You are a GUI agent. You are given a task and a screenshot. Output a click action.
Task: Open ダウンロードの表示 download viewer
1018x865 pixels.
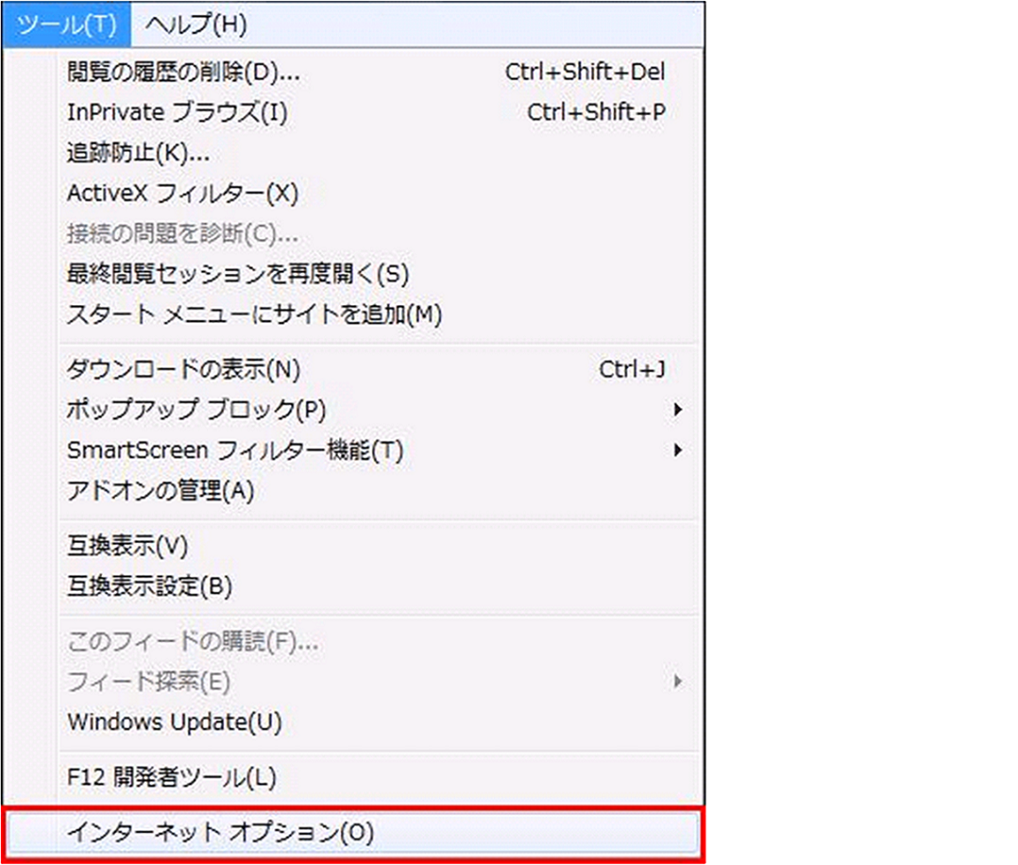pos(183,371)
